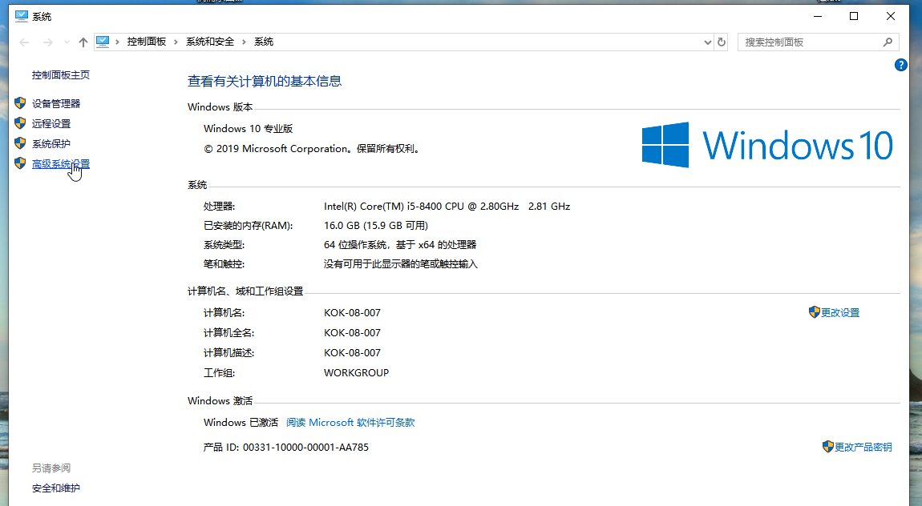
Task: Click 更改设置 for the computer name
Action: (840, 313)
